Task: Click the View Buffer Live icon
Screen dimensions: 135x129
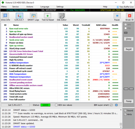Action: pyautogui.click(x=117, y=7)
